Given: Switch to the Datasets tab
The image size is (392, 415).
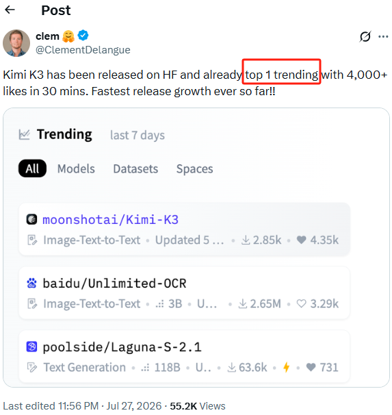Looking at the screenshot, I should (x=135, y=168).
